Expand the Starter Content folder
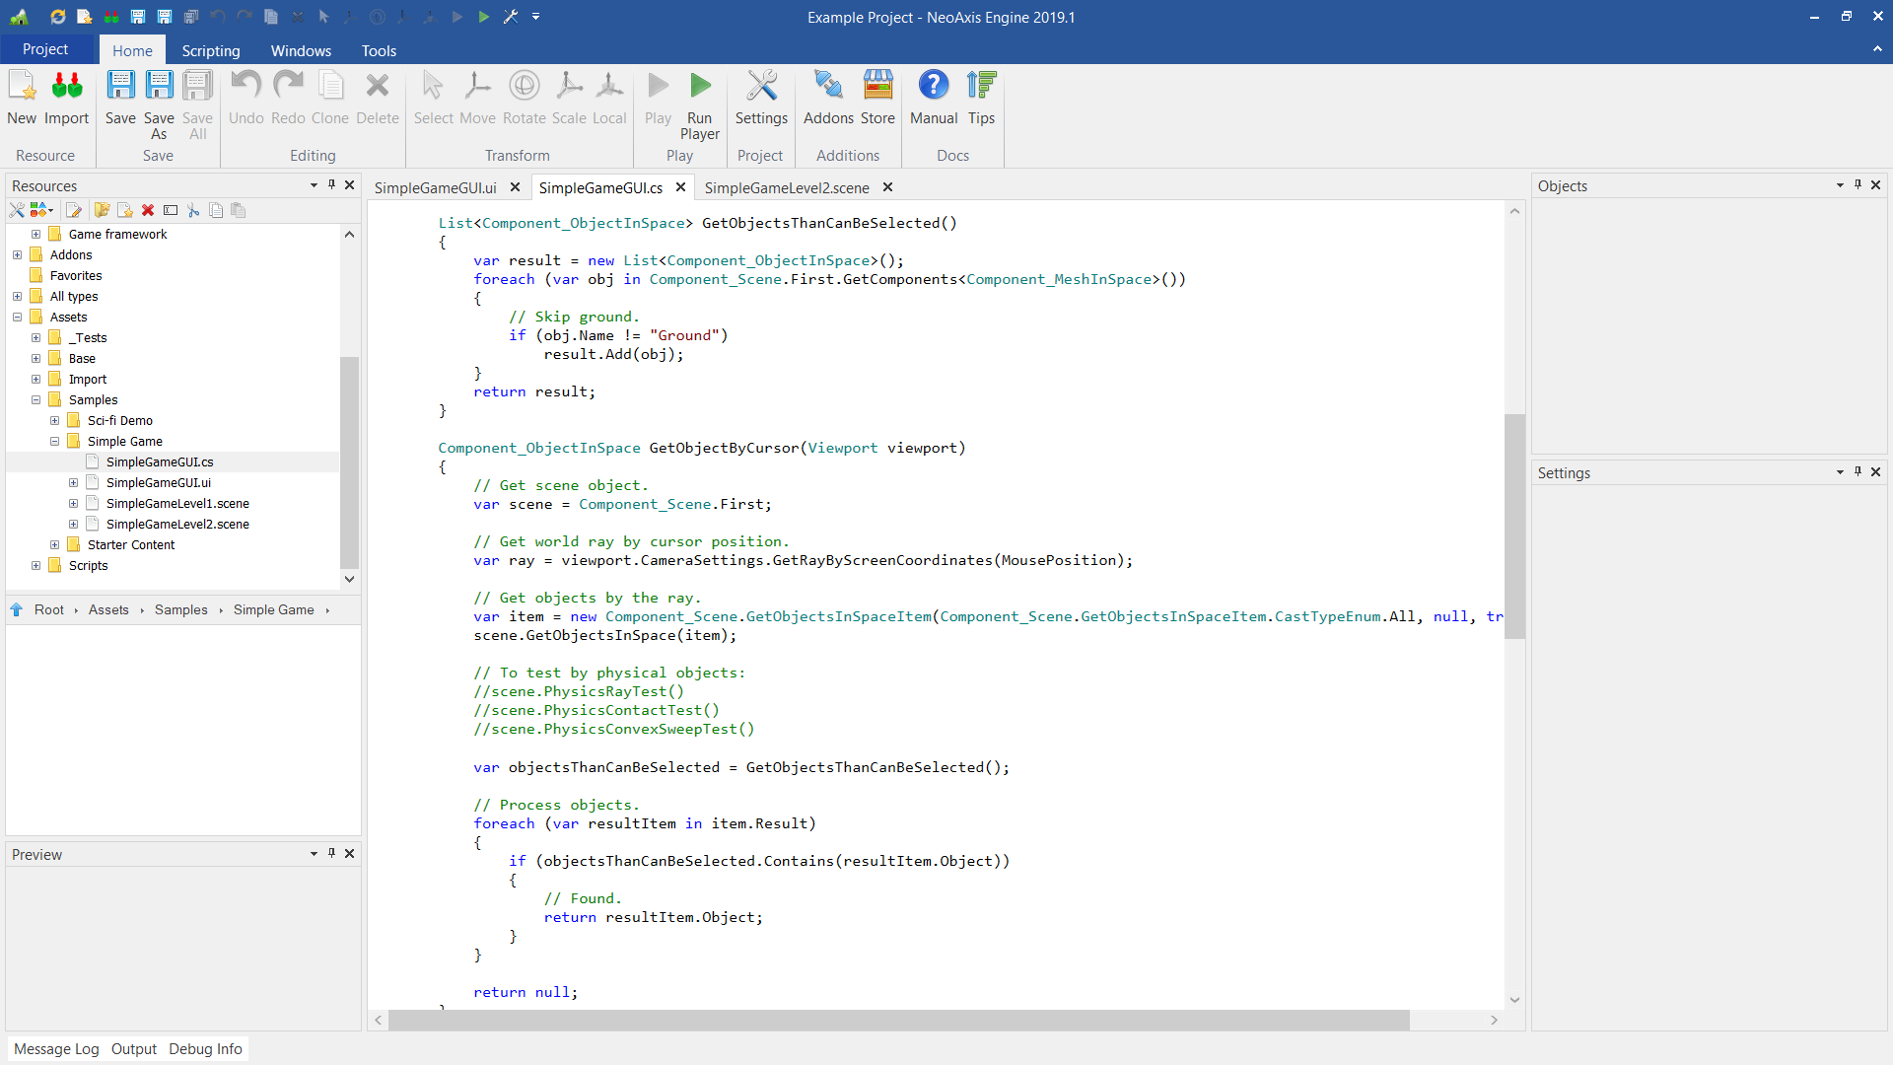Image resolution: width=1893 pixels, height=1065 pixels. (55, 544)
